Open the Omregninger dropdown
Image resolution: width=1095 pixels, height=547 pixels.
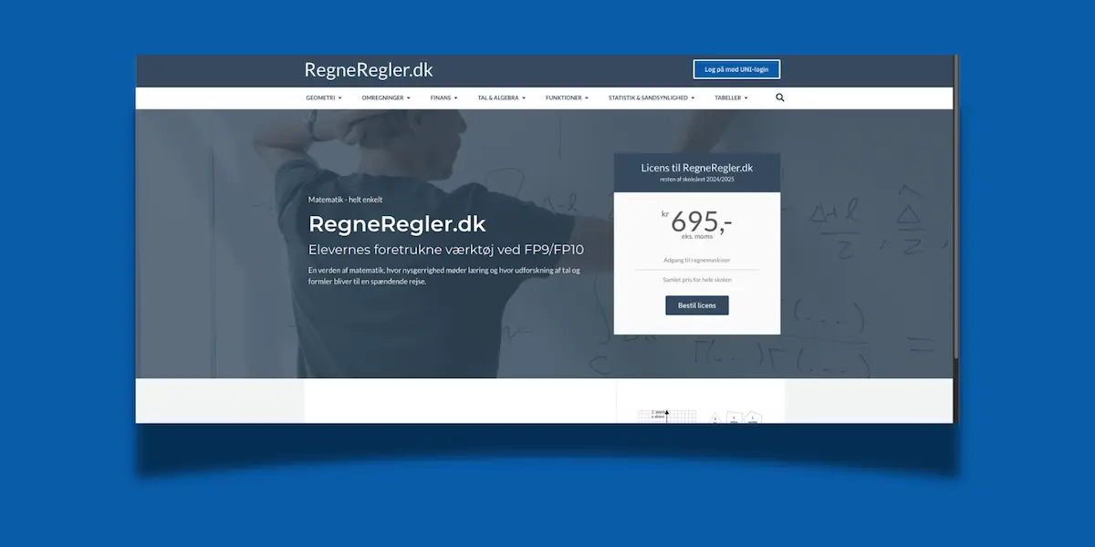tap(386, 98)
